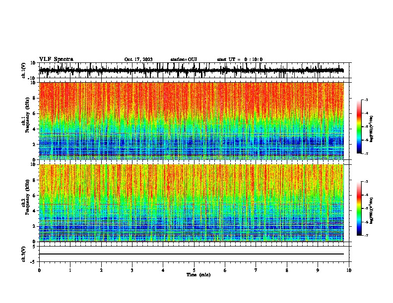Click time axis tick label "3"
This screenshot has width=393, height=303.
pos(132,270)
